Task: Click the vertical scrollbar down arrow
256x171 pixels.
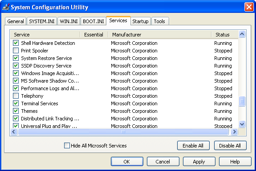Action: point(242,124)
